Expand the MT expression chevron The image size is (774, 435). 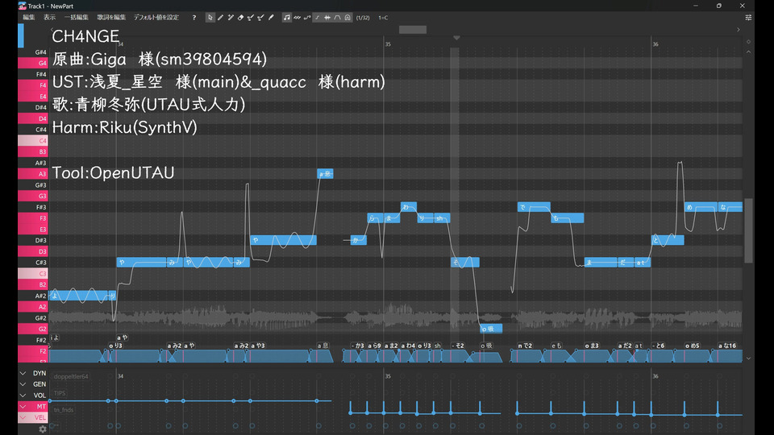pos(23,406)
